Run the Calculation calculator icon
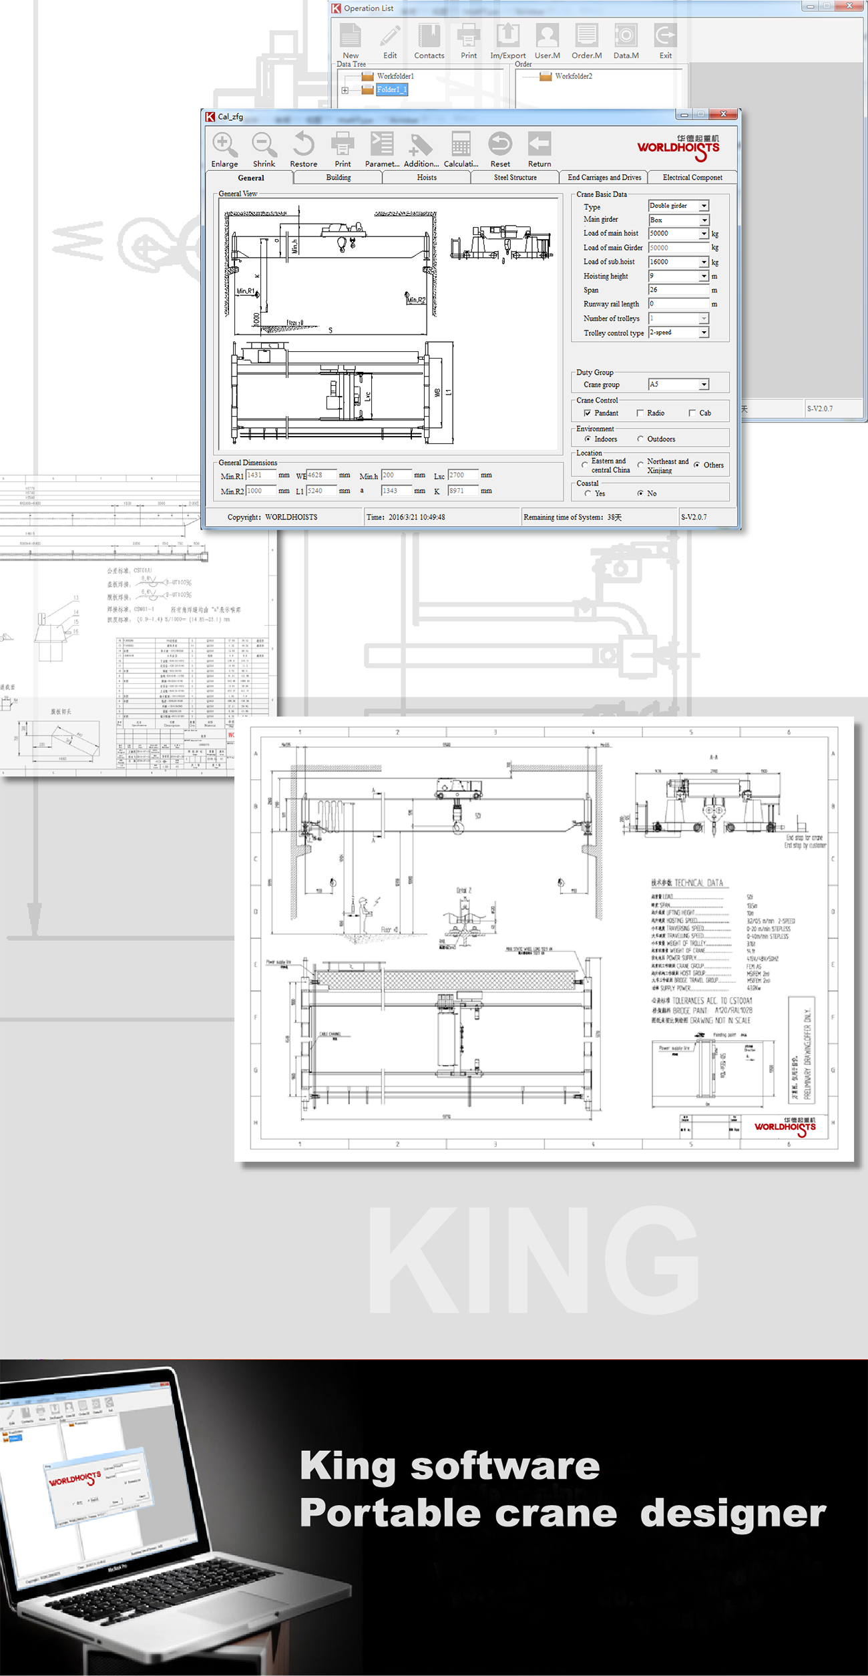 (461, 144)
